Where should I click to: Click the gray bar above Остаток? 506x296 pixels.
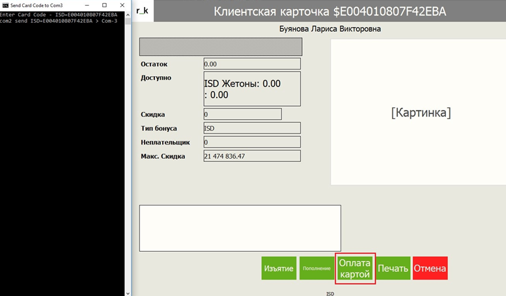click(221, 47)
